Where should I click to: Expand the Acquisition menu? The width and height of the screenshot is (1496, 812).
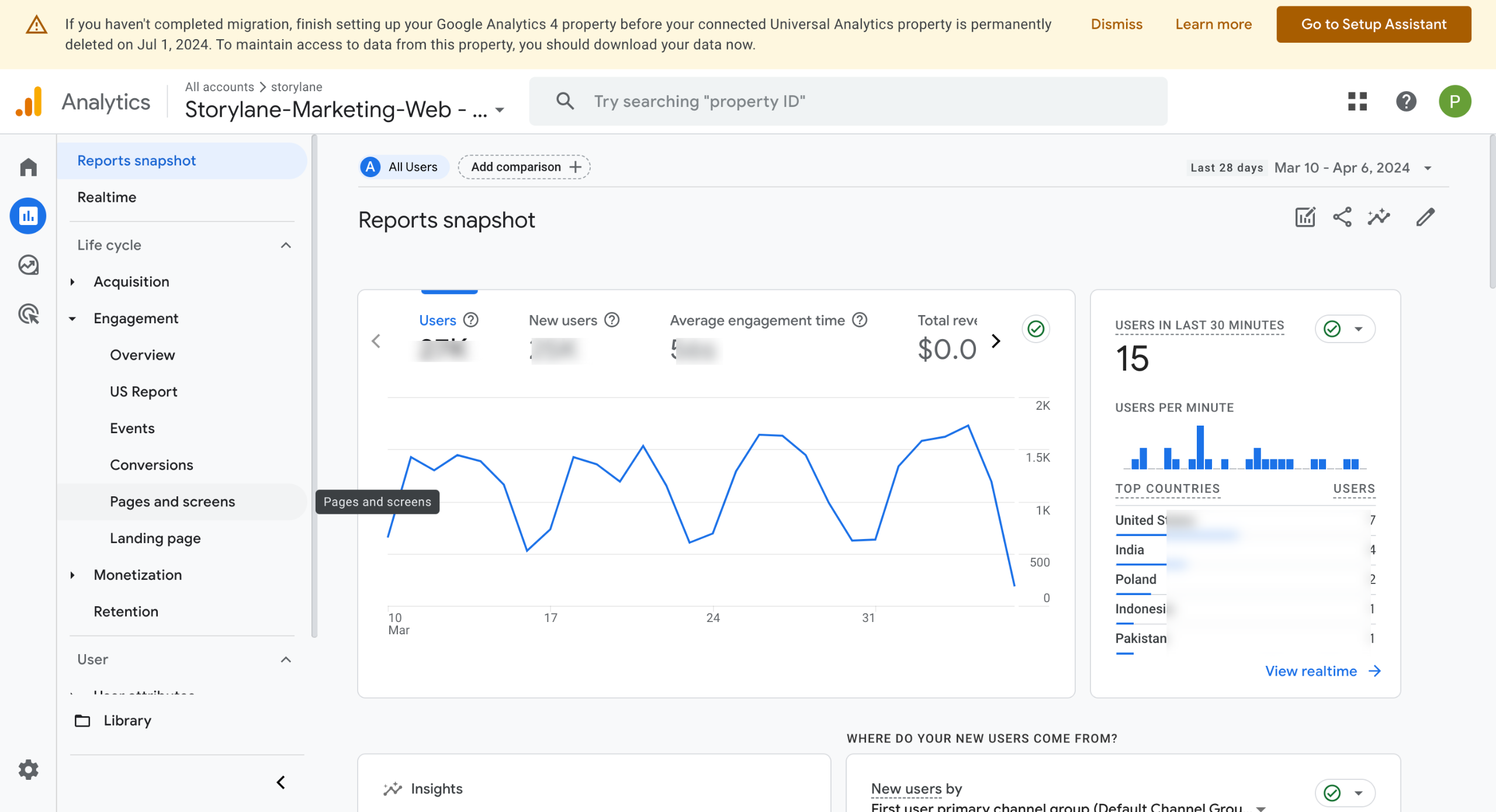[72, 282]
